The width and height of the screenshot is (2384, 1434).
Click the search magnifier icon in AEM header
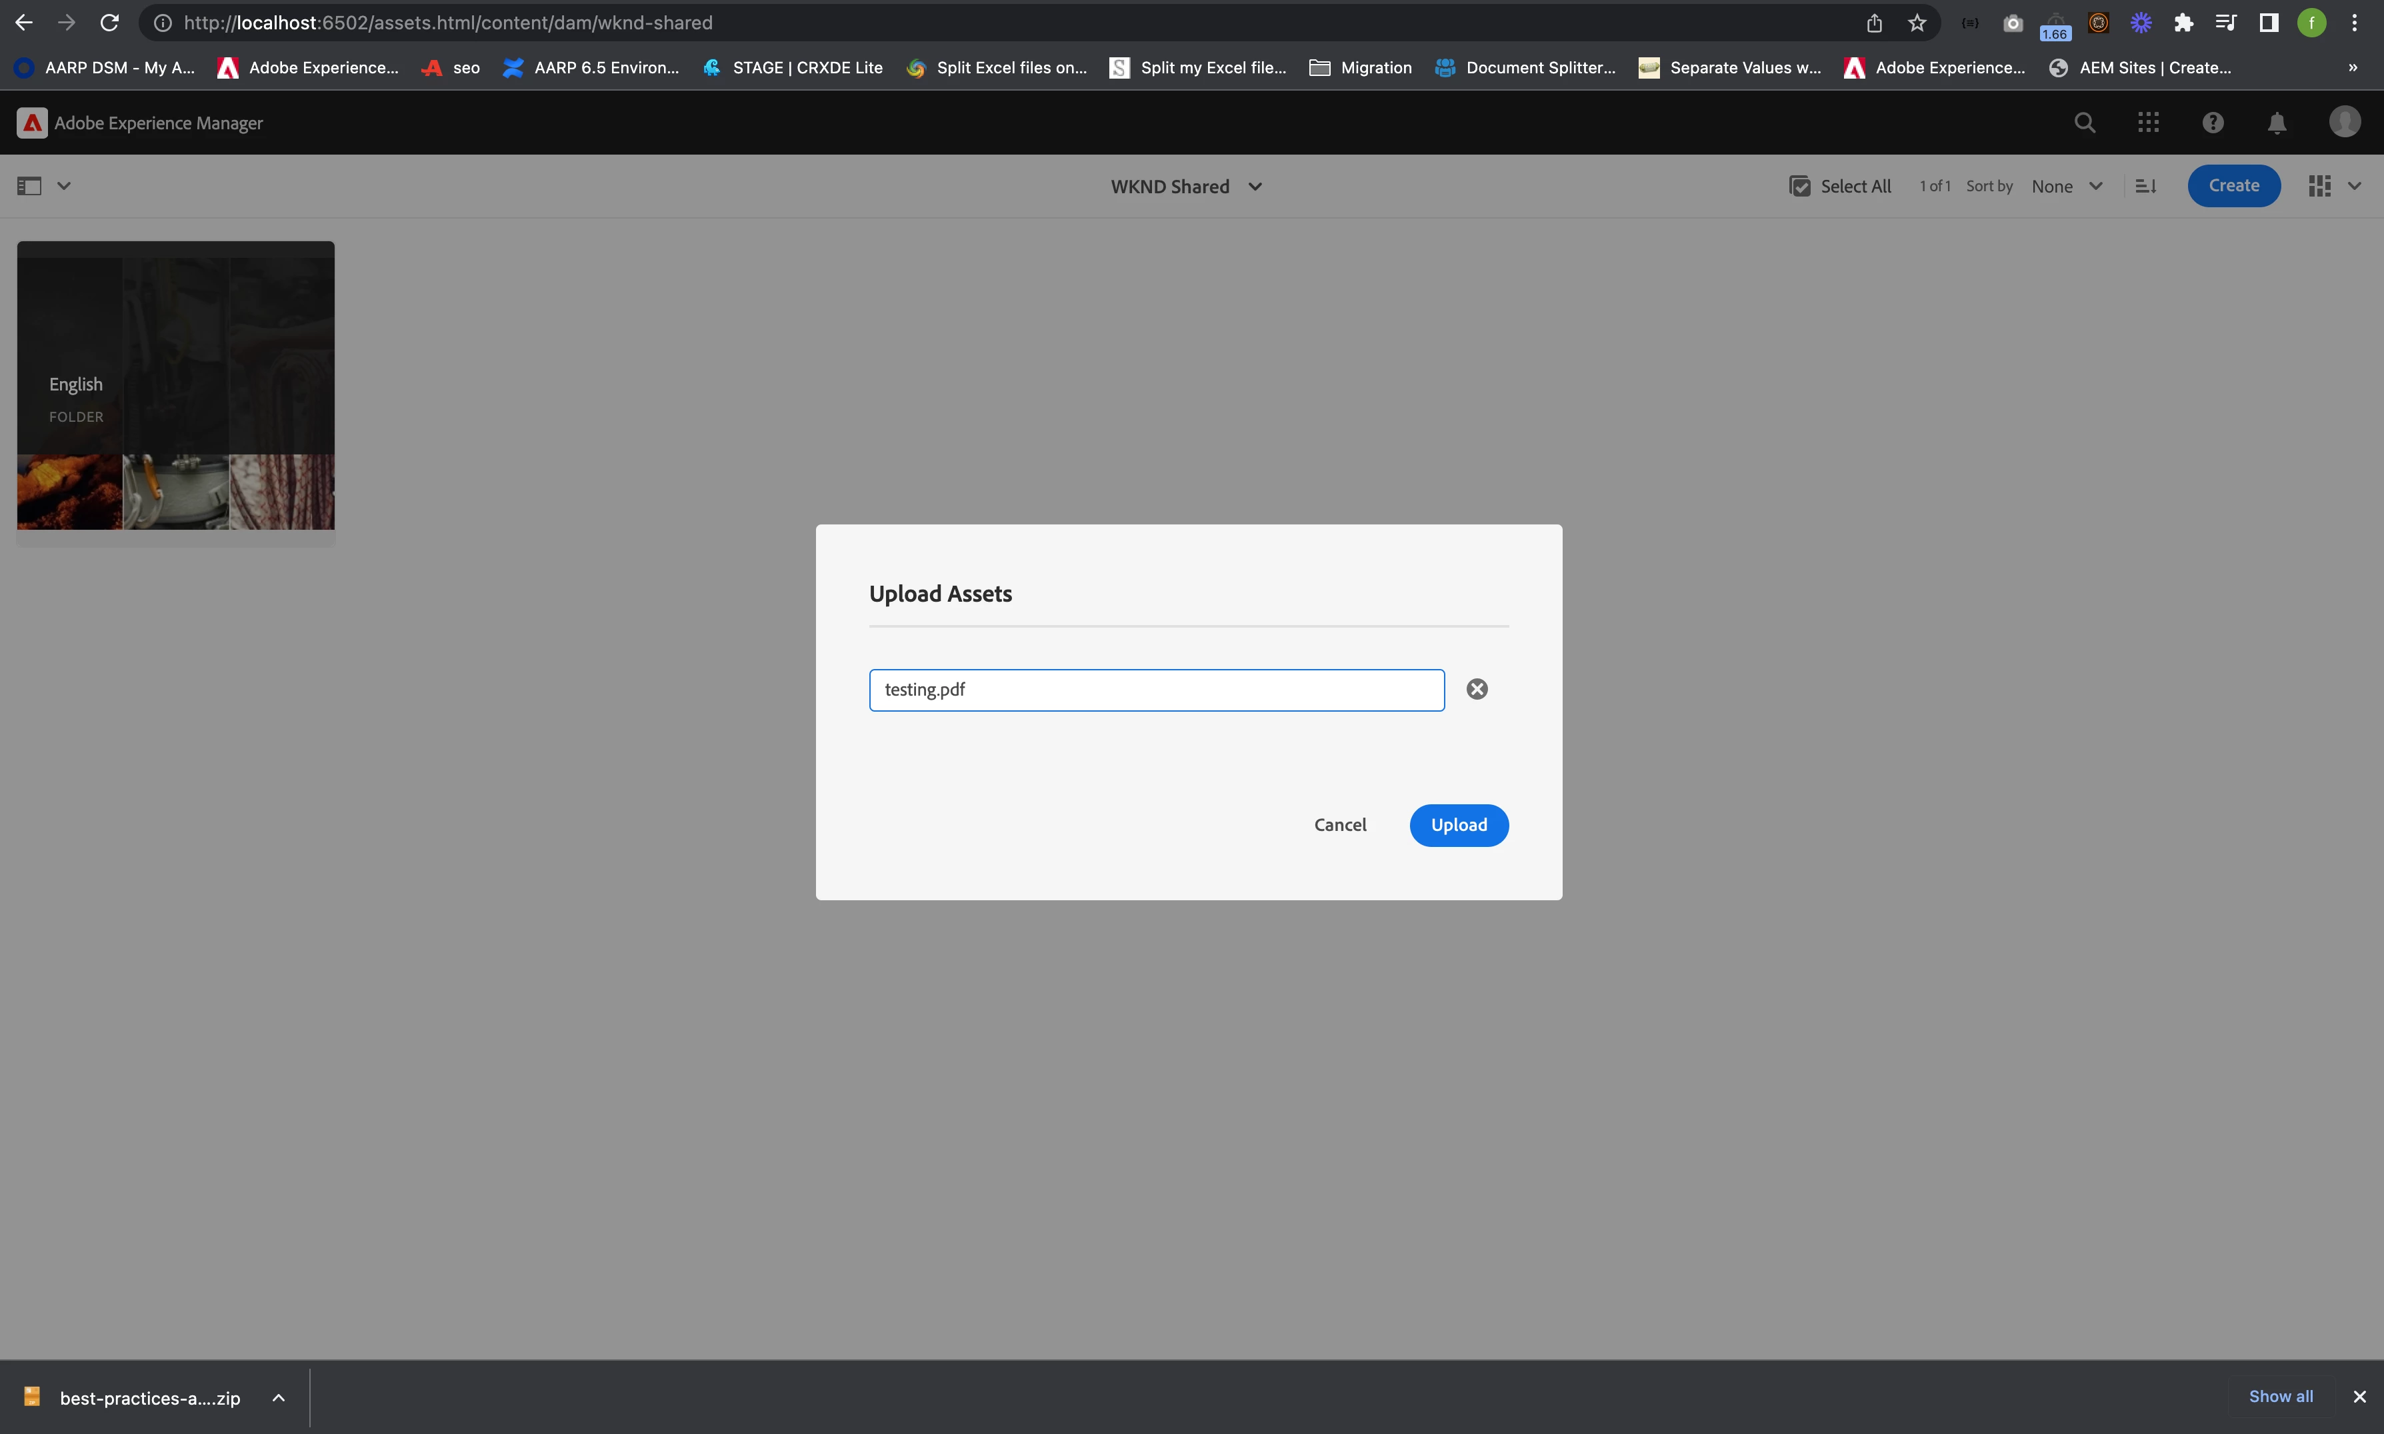[2084, 123]
